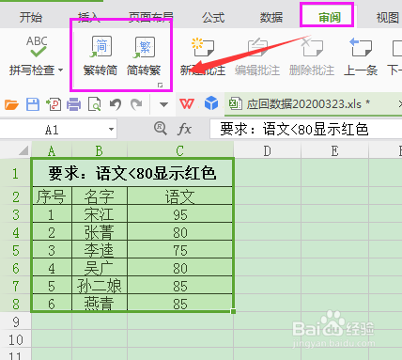402x360 pixels.
Task: Click the red WPS home icon
Action: (187, 103)
